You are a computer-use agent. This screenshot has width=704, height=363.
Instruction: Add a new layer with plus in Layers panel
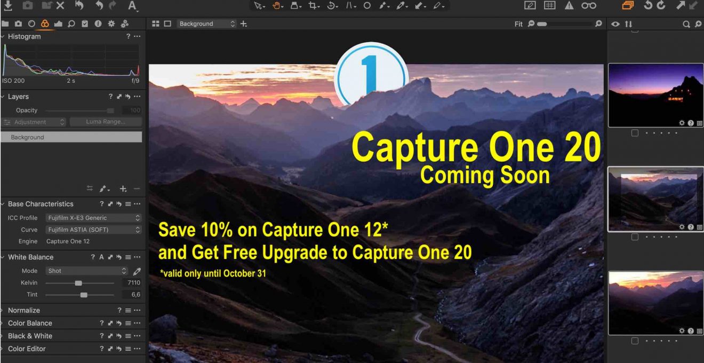(123, 189)
